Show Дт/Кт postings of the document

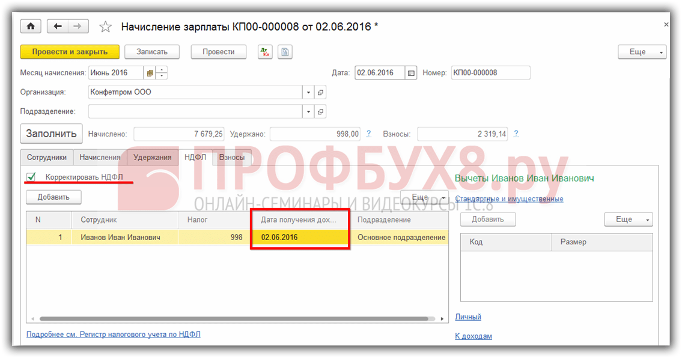click(x=265, y=52)
